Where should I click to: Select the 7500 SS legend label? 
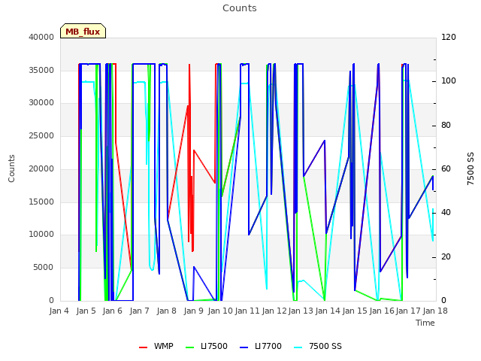[325, 346]
